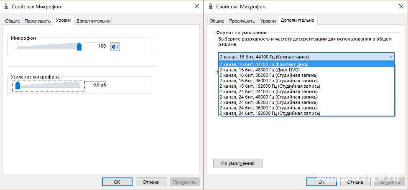Close the left Microphone properties window

[196, 6]
